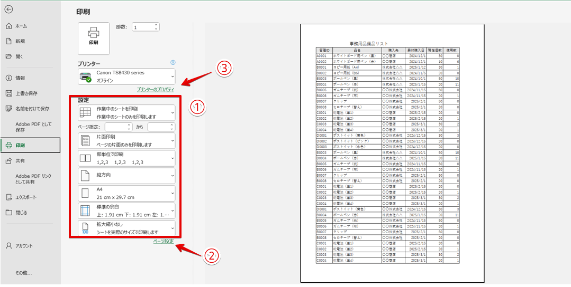Click 名前を付けて保存 icon
Viewport: 571px width, 287px height.
coord(8,109)
